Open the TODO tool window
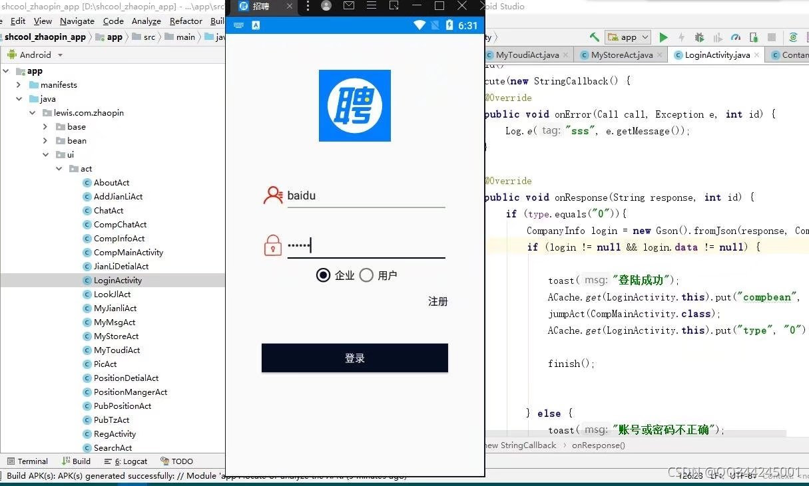Screen dimensions: 809x486 click(177, 461)
